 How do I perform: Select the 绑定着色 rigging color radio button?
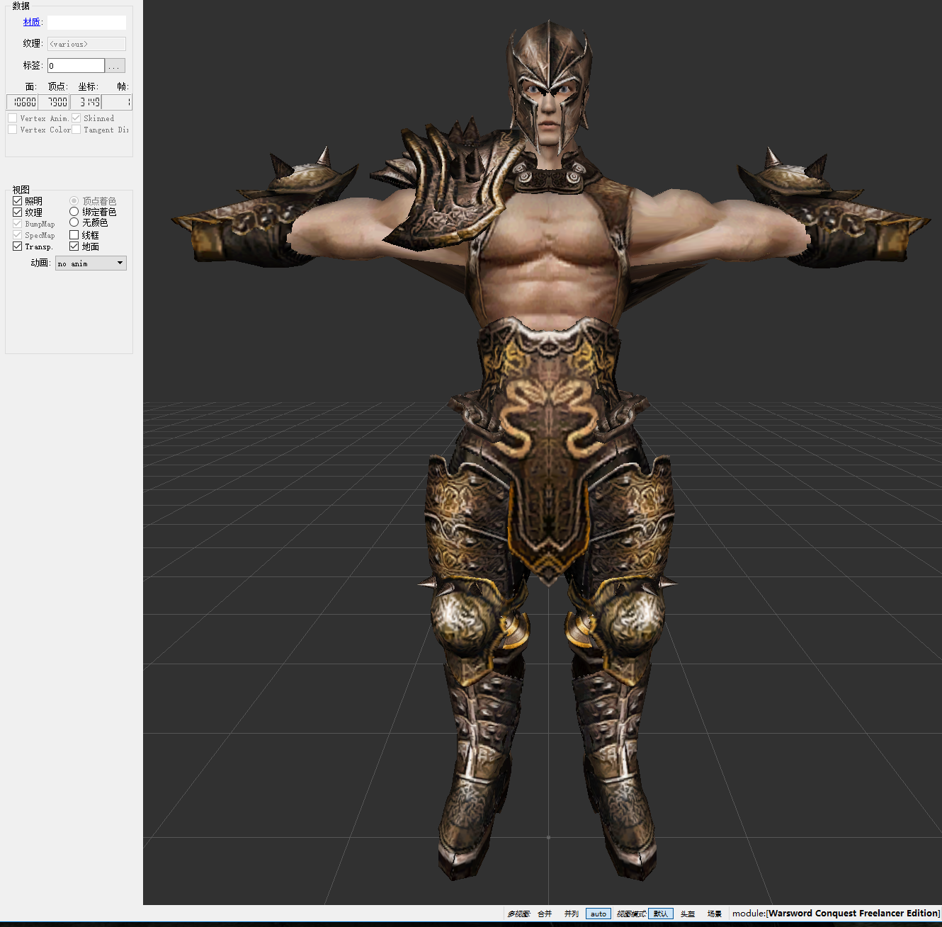[x=74, y=212]
